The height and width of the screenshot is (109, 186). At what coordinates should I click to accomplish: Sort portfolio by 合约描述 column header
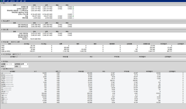pos(12,72)
